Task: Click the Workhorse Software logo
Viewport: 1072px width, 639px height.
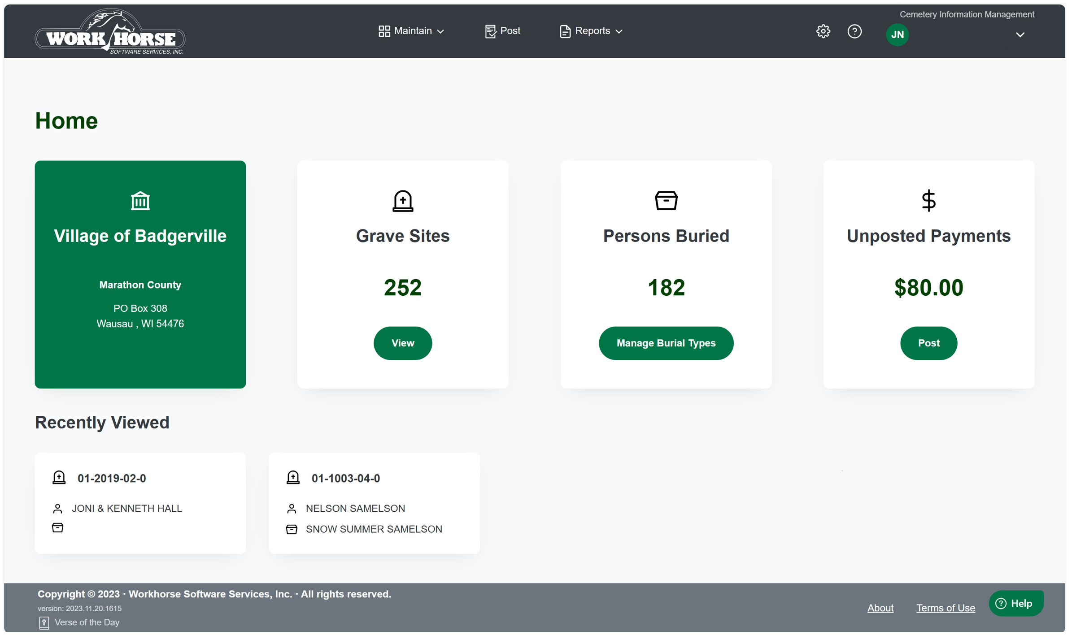Action: tap(110, 31)
